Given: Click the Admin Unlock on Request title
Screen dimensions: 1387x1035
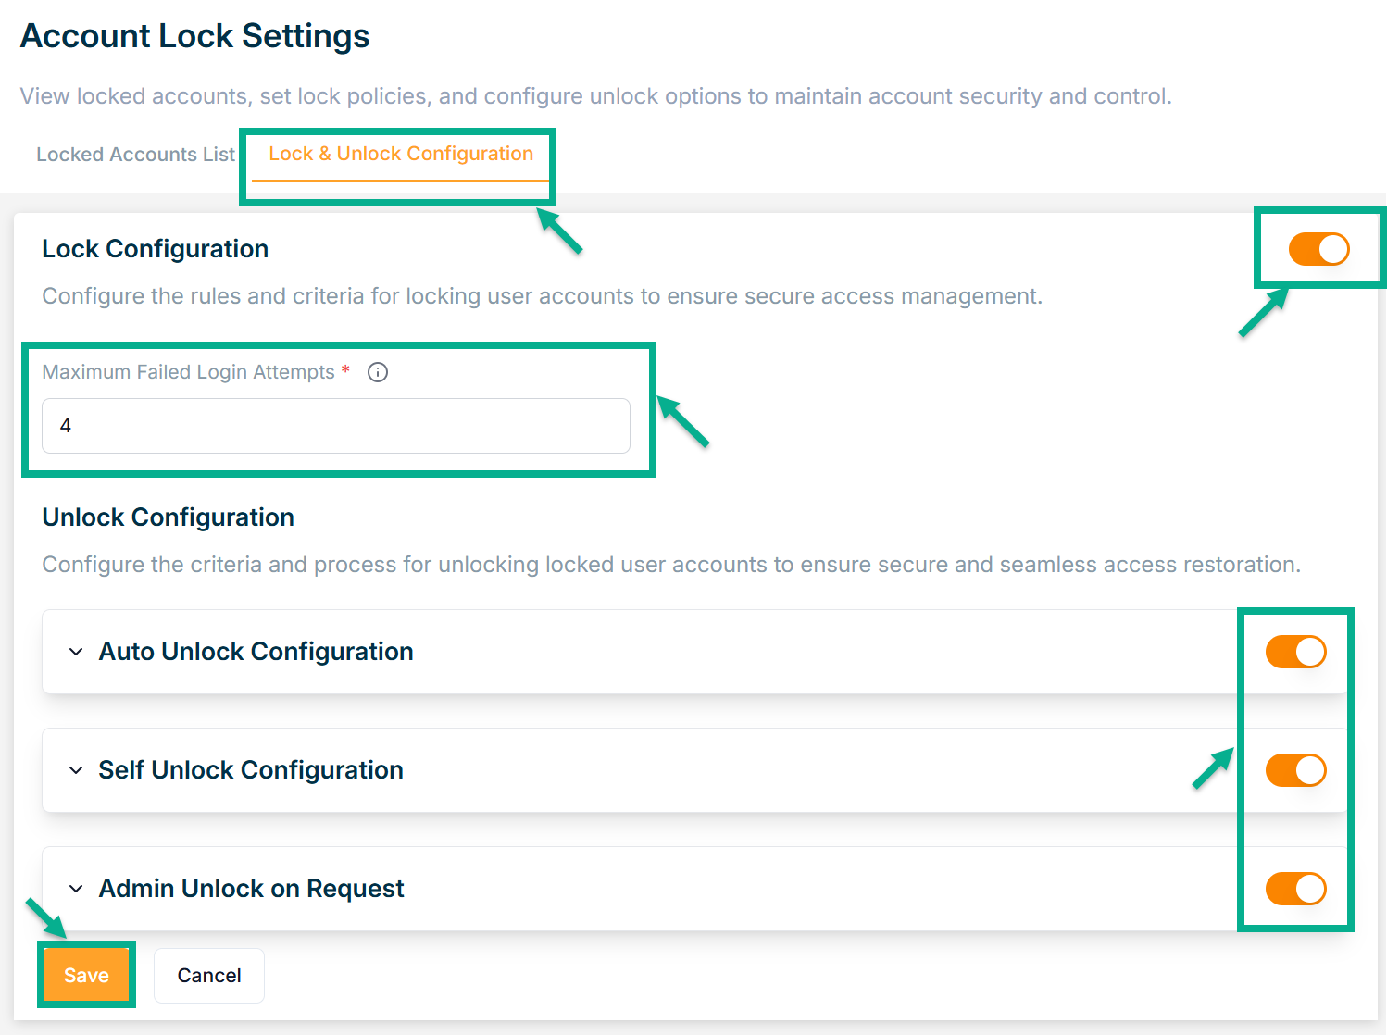Looking at the screenshot, I should pyautogui.click(x=252, y=889).
